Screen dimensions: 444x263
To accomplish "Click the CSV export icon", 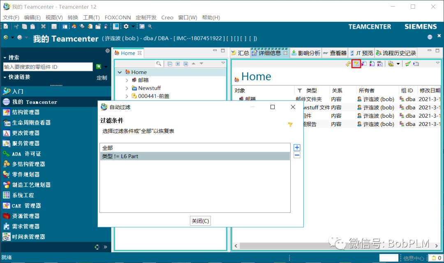I will 380,64.
